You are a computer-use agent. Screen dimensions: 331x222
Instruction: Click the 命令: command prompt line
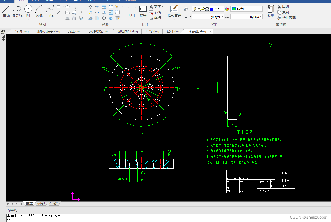coord(11,219)
